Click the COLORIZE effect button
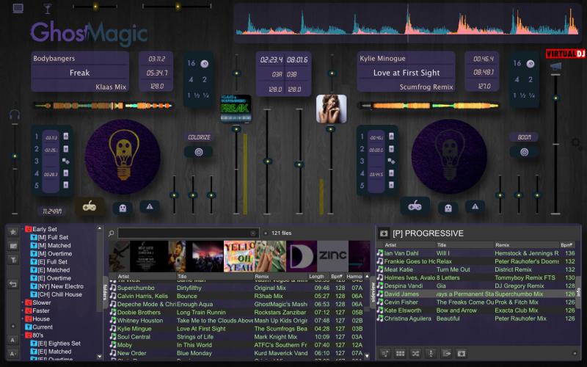Image resolution: width=587 pixels, height=367 pixels. tap(198, 137)
